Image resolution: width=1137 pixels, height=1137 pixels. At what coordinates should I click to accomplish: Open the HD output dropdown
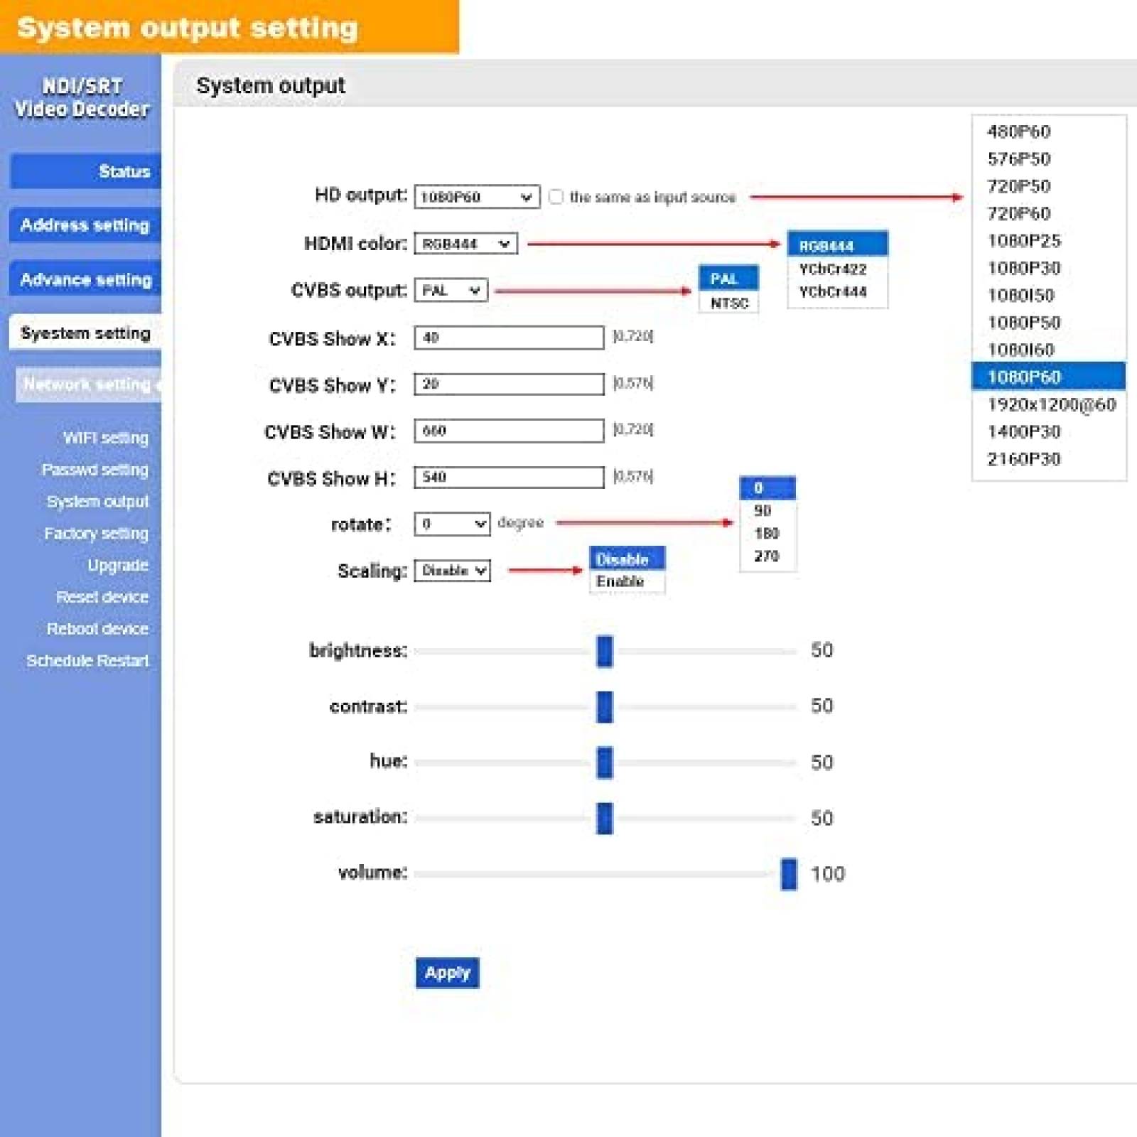click(478, 197)
